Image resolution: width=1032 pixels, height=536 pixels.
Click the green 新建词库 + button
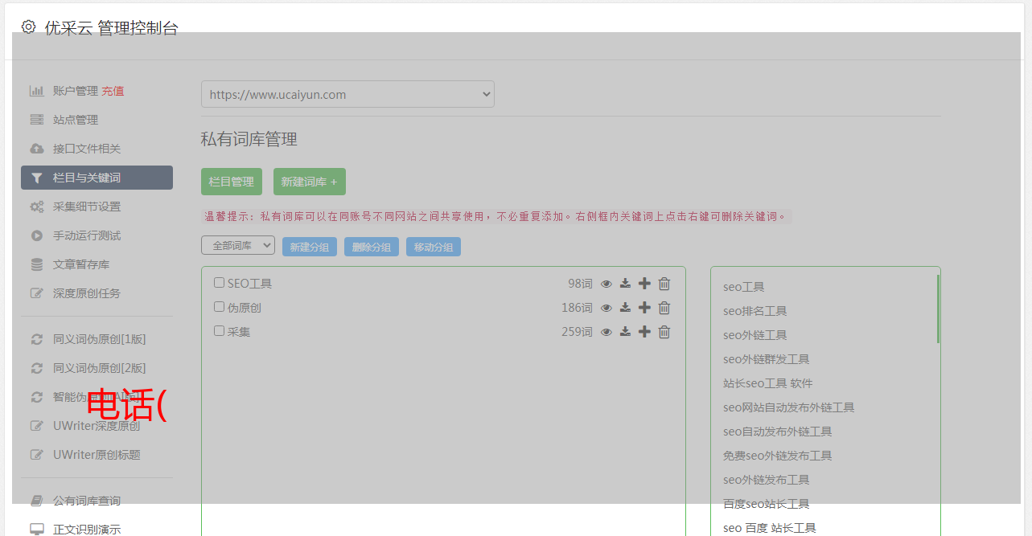310,182
